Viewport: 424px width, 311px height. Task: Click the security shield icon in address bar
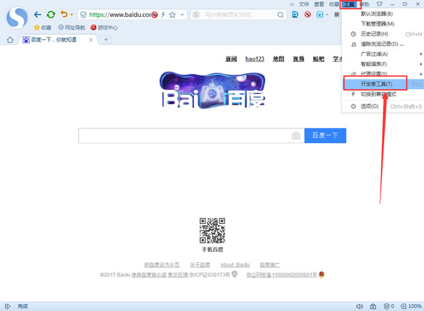point(84,15)
